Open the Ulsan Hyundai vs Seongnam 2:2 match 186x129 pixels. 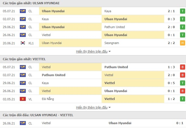coord(93,43)
